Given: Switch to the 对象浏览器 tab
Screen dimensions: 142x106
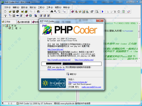Looking at the screenshot, I should pos(24,22).
